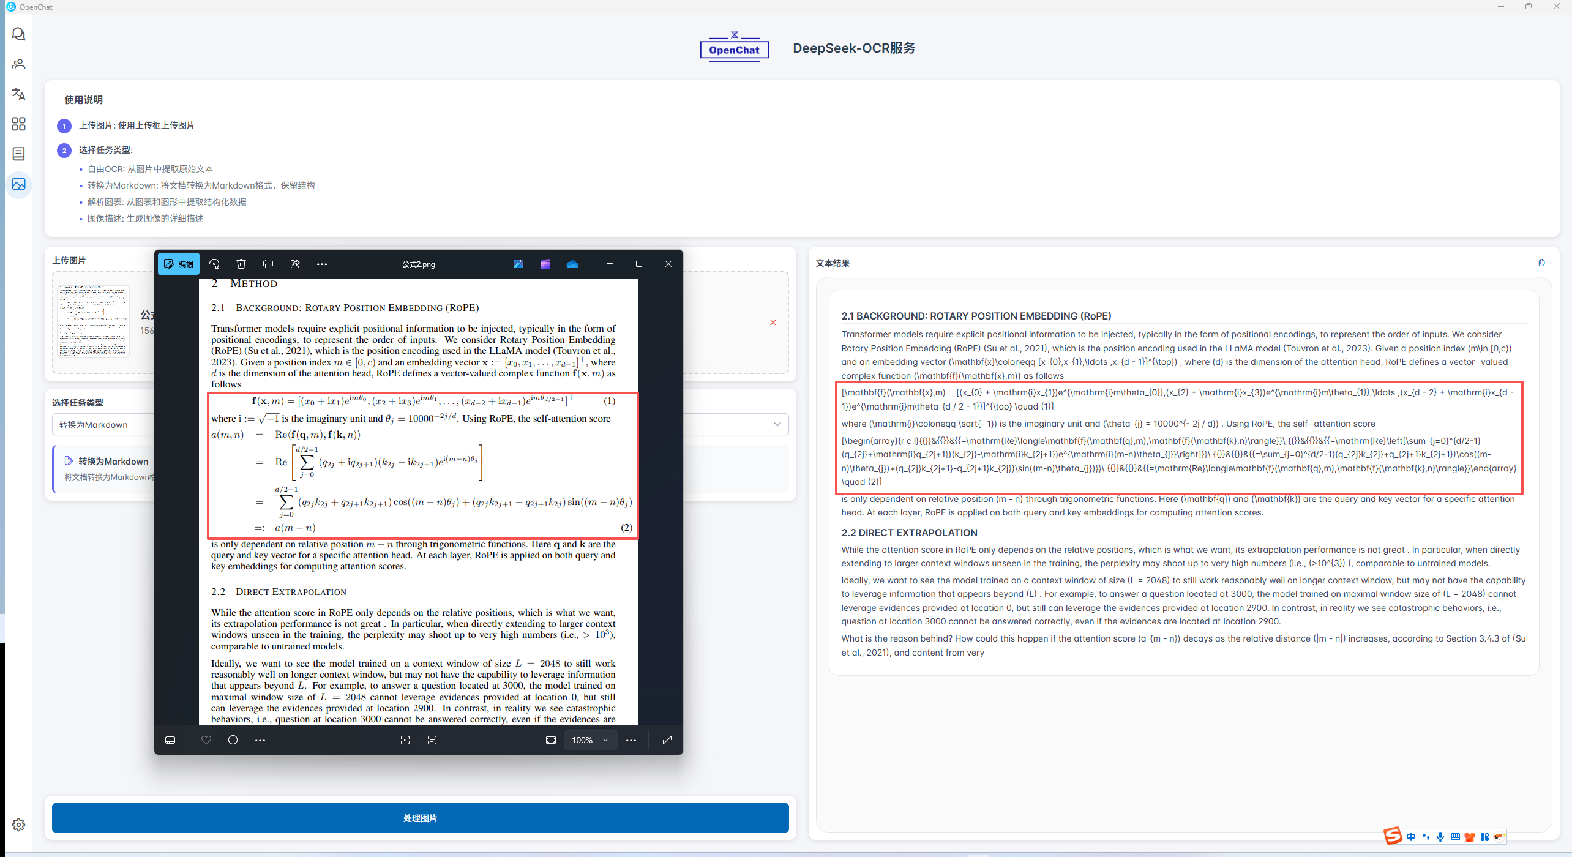Screen dimensions: 1572x857
Task: Rotate the image in photo viewer
Action: (214, 264)
